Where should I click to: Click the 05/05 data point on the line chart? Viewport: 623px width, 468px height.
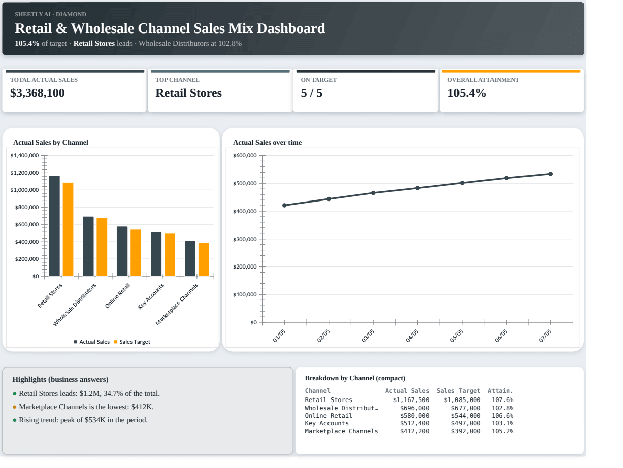click(x=462, y=183)
